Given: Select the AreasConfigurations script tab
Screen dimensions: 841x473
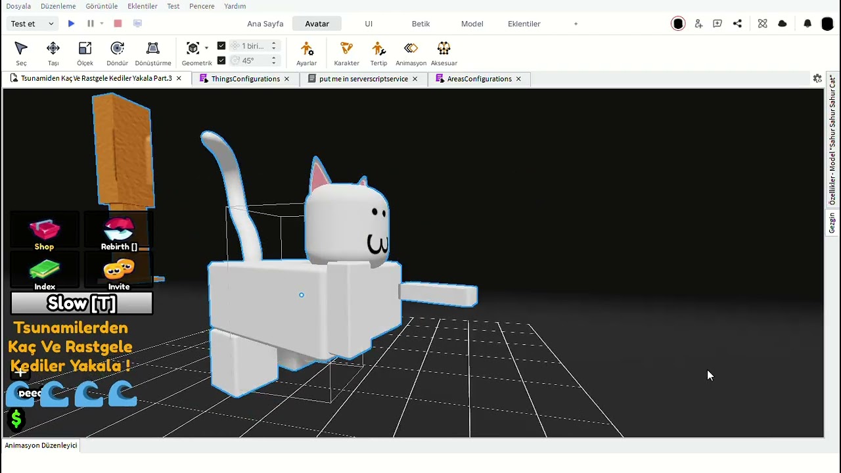Looking at the screenshot, I should click(479, 79).
